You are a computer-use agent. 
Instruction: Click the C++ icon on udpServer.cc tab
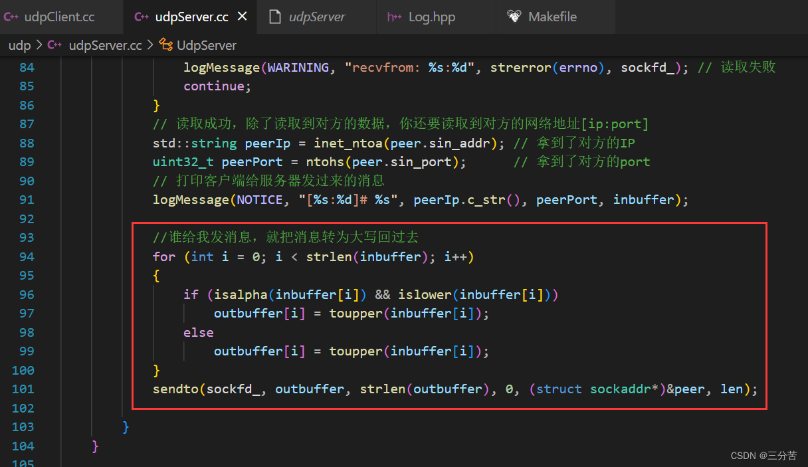coord(142,17)
